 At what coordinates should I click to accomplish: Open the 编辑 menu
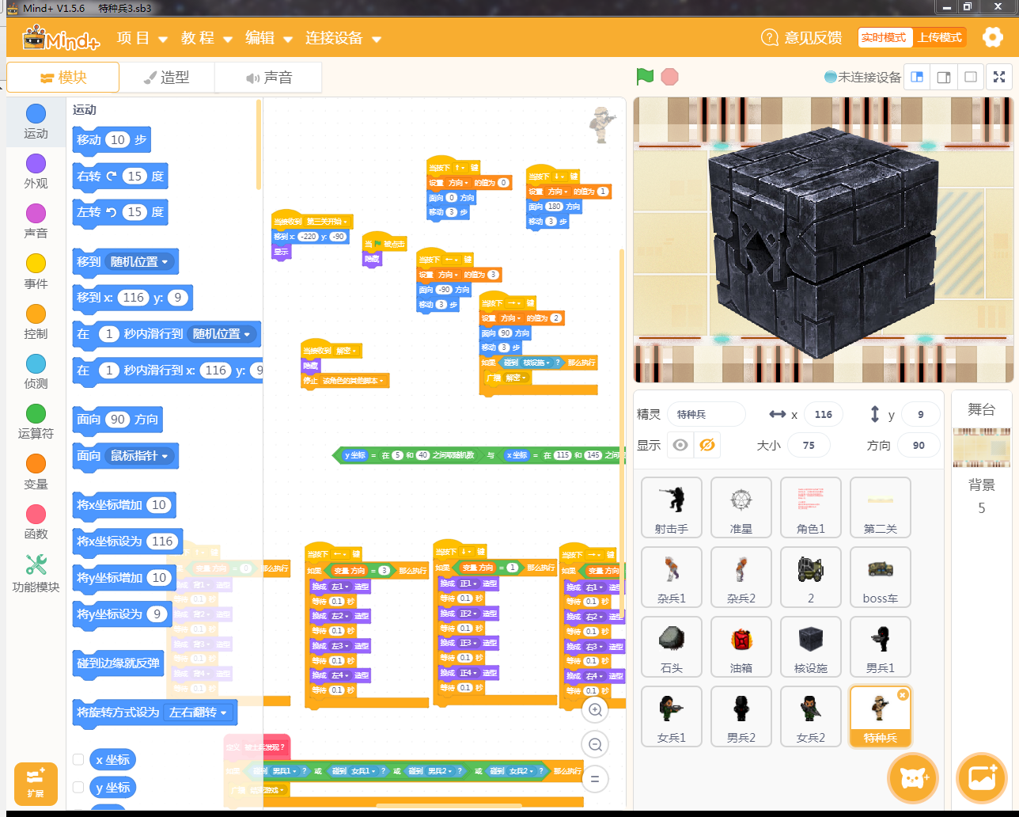coord(269,38)
